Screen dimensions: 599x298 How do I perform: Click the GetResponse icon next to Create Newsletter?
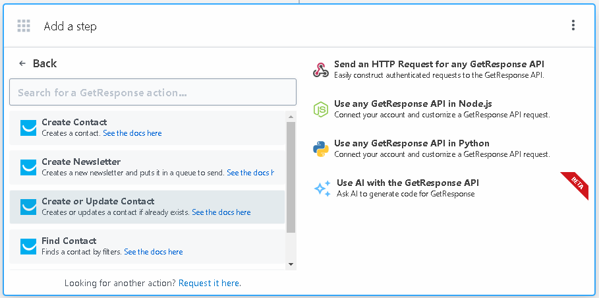28,167
